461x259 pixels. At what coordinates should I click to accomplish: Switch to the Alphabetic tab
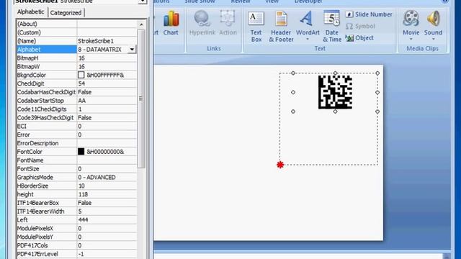pos(30,12)
